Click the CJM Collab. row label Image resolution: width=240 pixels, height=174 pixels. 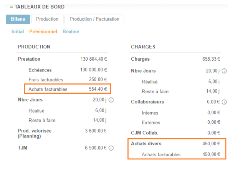(x=145, y=133)
